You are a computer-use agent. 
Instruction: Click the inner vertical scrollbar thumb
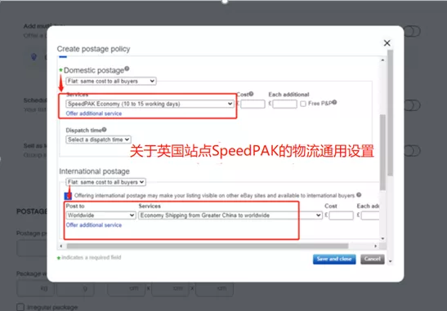coord(382,152)
